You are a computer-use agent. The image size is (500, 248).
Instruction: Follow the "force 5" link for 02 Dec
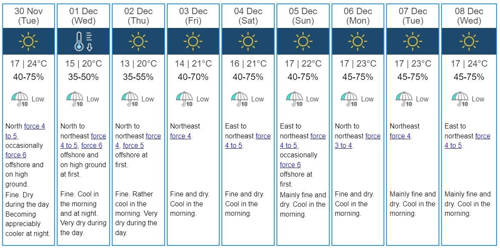coord(133,146)
